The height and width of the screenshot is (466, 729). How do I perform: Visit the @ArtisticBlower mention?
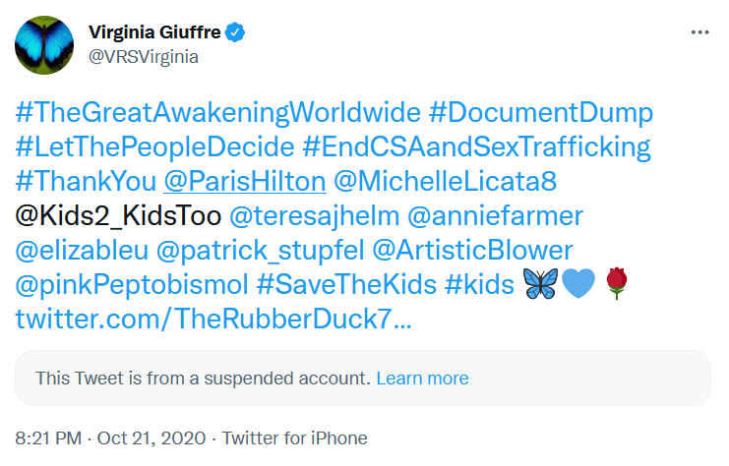click(472, 251)
